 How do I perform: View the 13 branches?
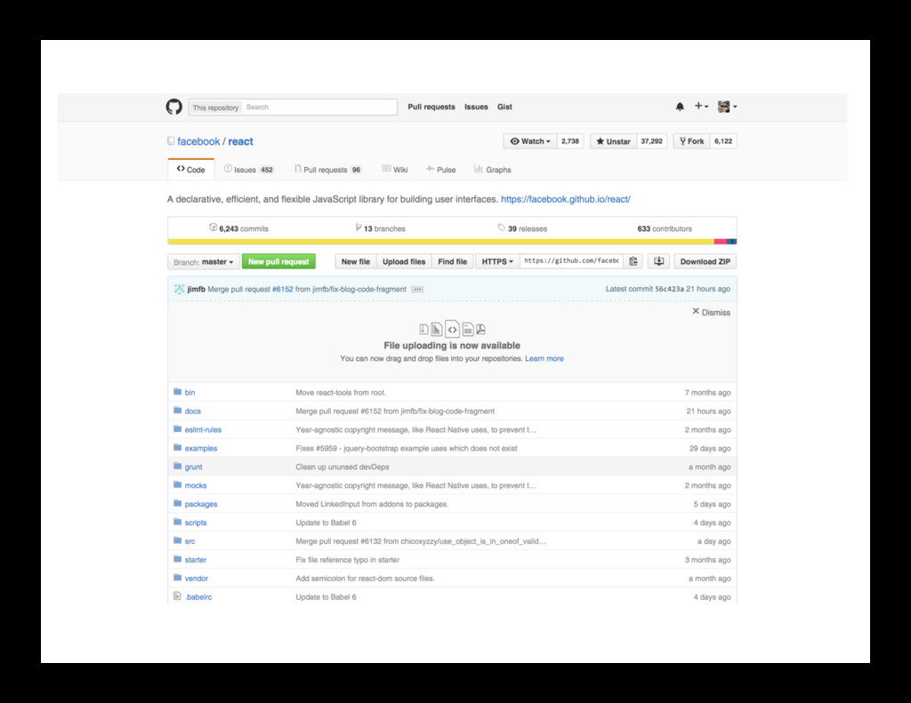pos(380,228)
